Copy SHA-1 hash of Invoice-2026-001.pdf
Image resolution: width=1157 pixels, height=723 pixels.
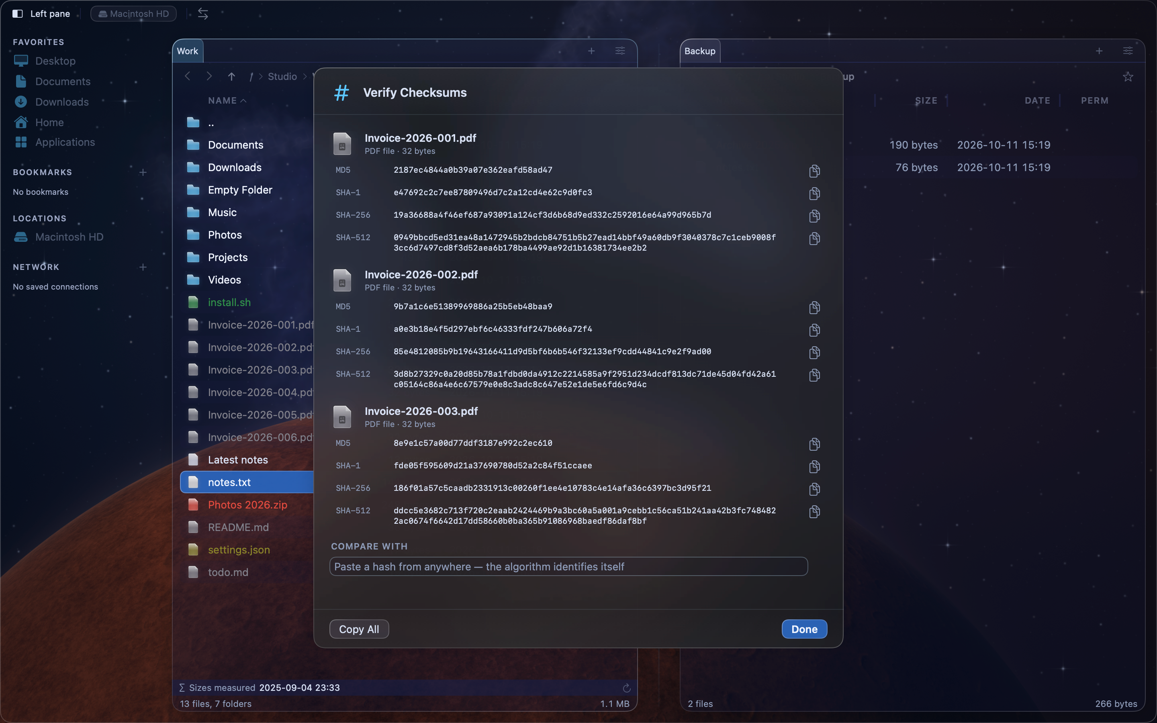point(814,193)
